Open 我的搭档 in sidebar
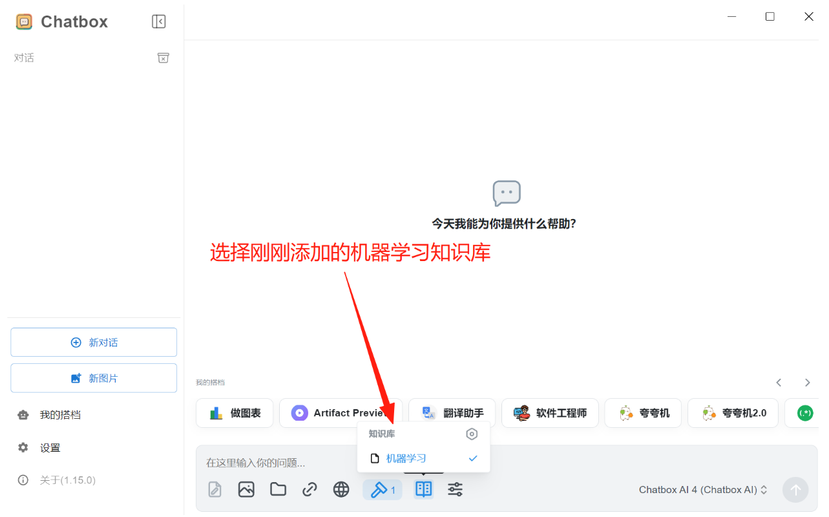829x517 pixels. 60,415
